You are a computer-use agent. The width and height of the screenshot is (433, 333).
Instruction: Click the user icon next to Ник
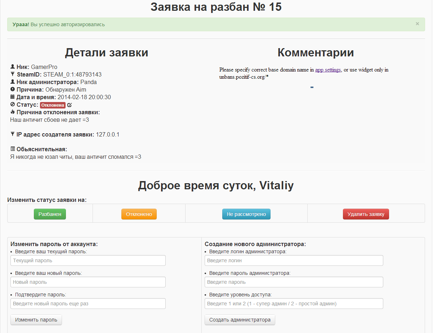tap(13, 67)
